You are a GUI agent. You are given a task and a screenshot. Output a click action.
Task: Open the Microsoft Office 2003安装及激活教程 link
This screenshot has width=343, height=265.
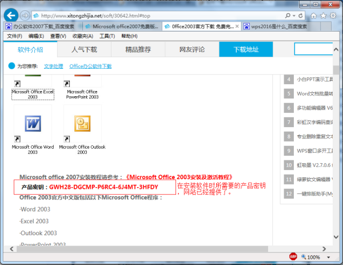178,177
